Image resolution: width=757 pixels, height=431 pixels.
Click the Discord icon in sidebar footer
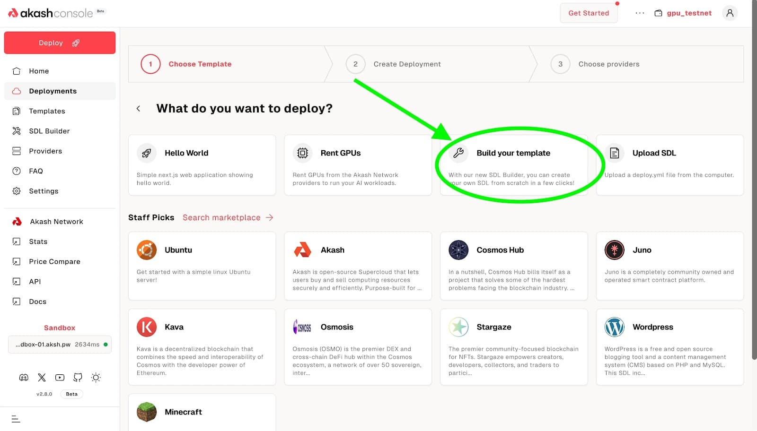[24, 378]
